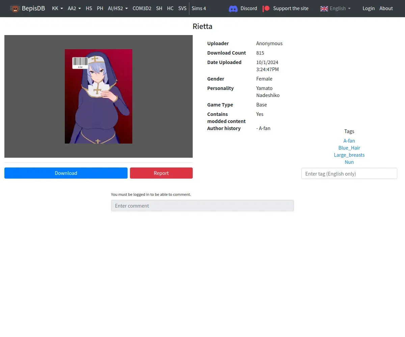Open the Nun tag

[349, 162]
